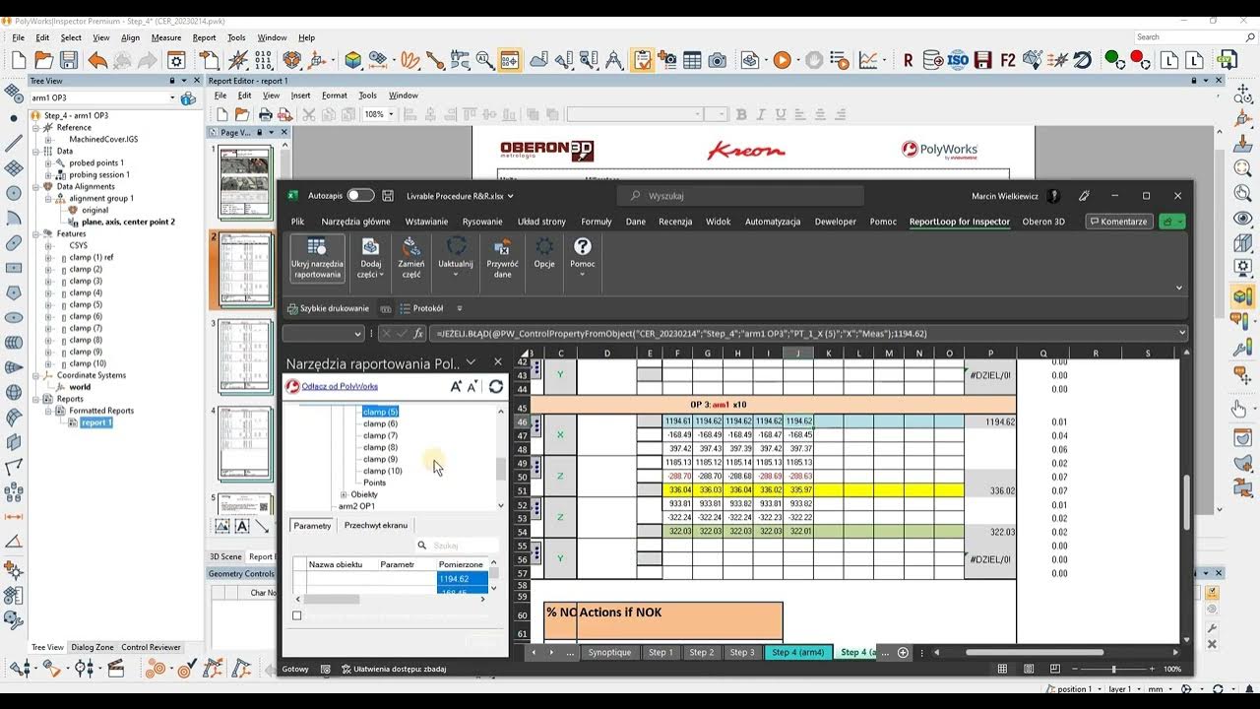Screen dimensions: 1260x709
Task: Click the red R icon
Action: [908, 60]
